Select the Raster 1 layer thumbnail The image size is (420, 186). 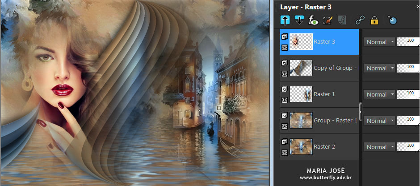tap(301, 94)
